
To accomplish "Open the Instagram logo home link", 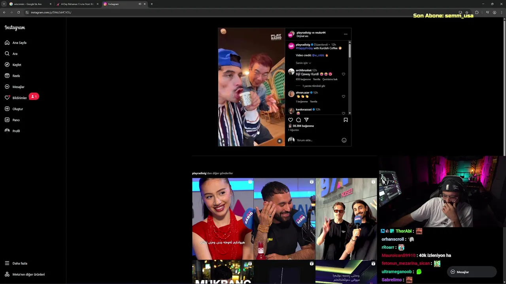I will tap(15, 28).
